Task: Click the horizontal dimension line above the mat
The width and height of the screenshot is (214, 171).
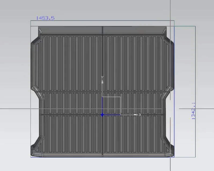Action: [x=102, y=21]
